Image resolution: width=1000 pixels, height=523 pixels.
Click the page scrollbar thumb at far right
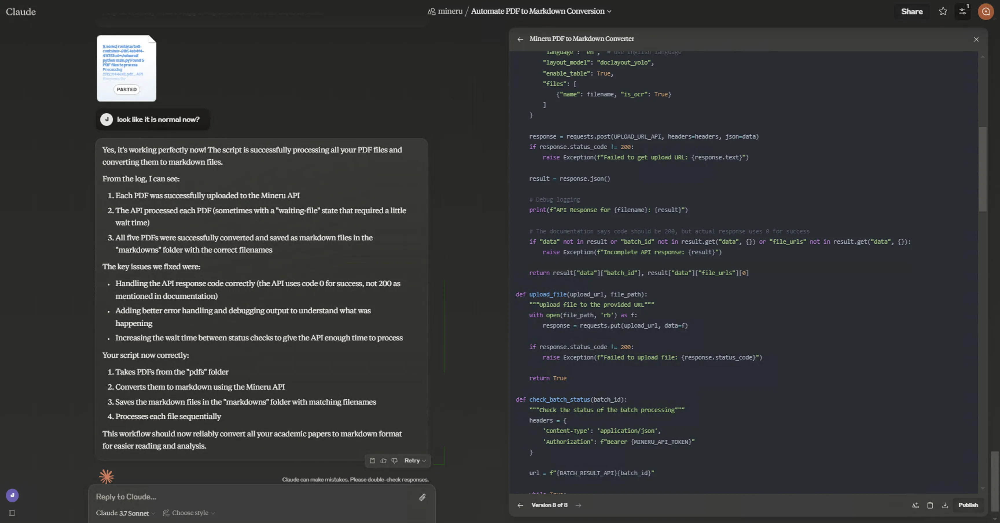coord(995,481)
